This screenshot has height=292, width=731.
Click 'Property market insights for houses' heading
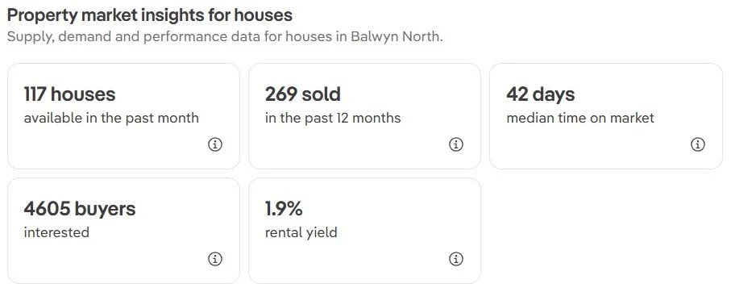coord(150,15)
